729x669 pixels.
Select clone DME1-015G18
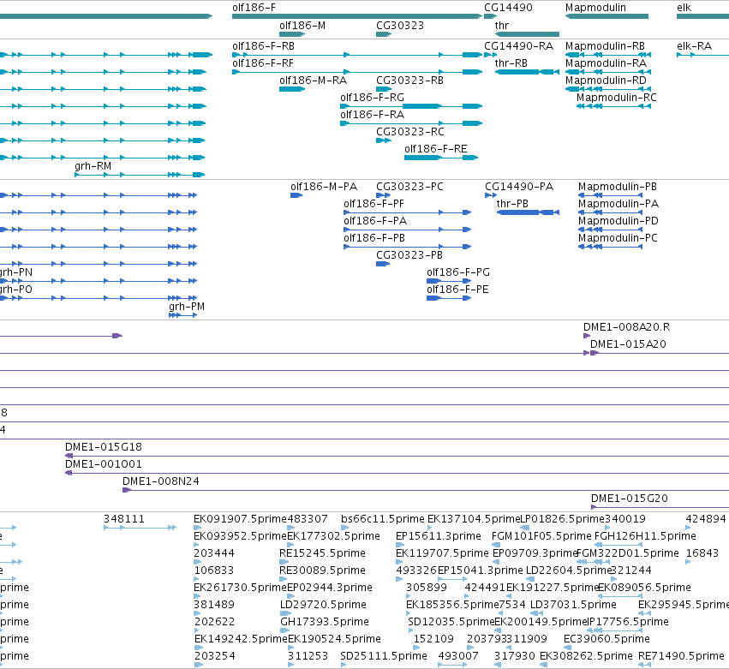pos(397,456)
